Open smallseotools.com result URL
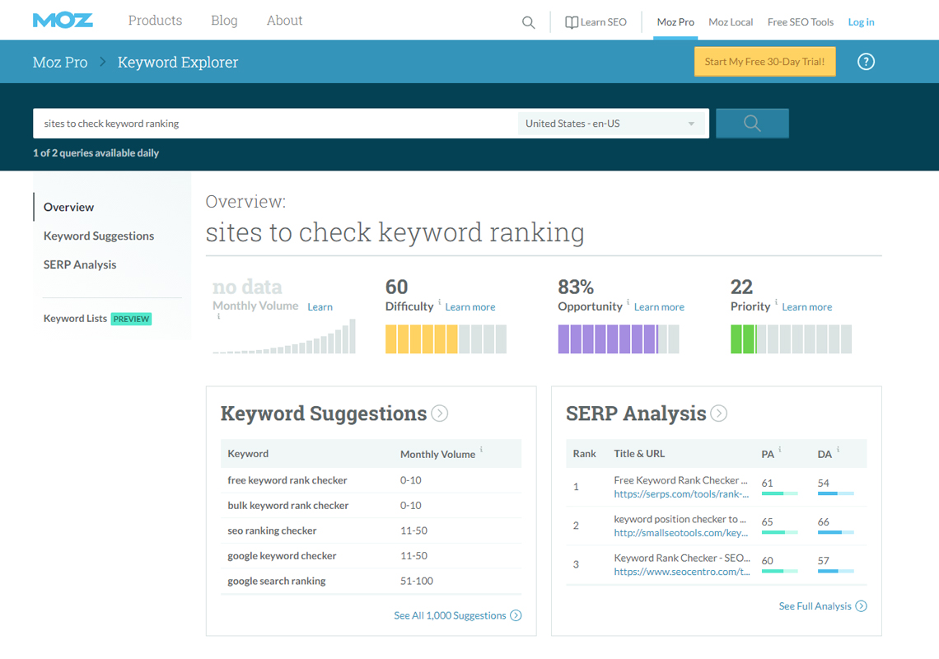Image resolution: width=939 pixels, height=659 pixels. pos(681,533)
